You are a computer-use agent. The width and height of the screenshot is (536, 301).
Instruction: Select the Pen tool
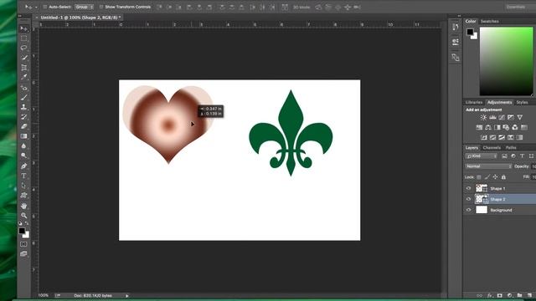23,166
